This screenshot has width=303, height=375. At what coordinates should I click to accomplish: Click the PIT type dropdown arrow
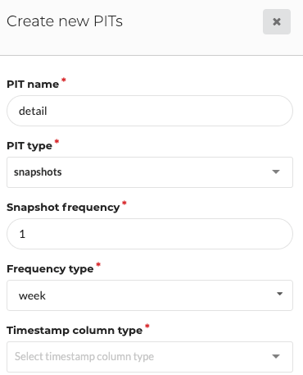click(x=276, y=171)
